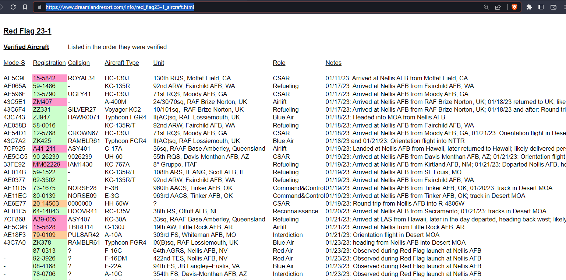The height and width of the screenshot is (280, 566).
Task: Select registration 59-1486 green cell
Action: (x=50, y=86)
